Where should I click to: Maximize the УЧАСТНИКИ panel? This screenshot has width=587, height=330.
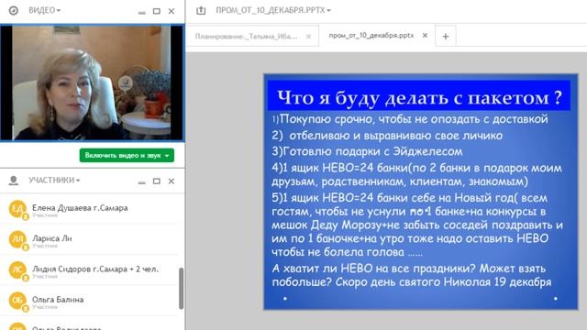coord(157,181)
